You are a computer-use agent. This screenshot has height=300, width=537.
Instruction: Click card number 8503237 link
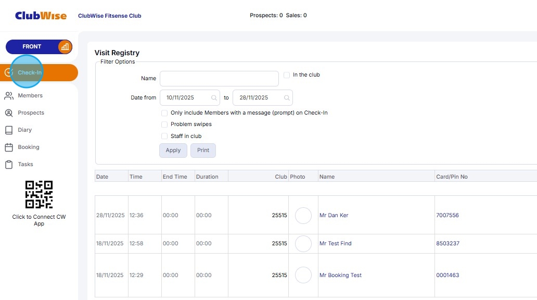448,243
